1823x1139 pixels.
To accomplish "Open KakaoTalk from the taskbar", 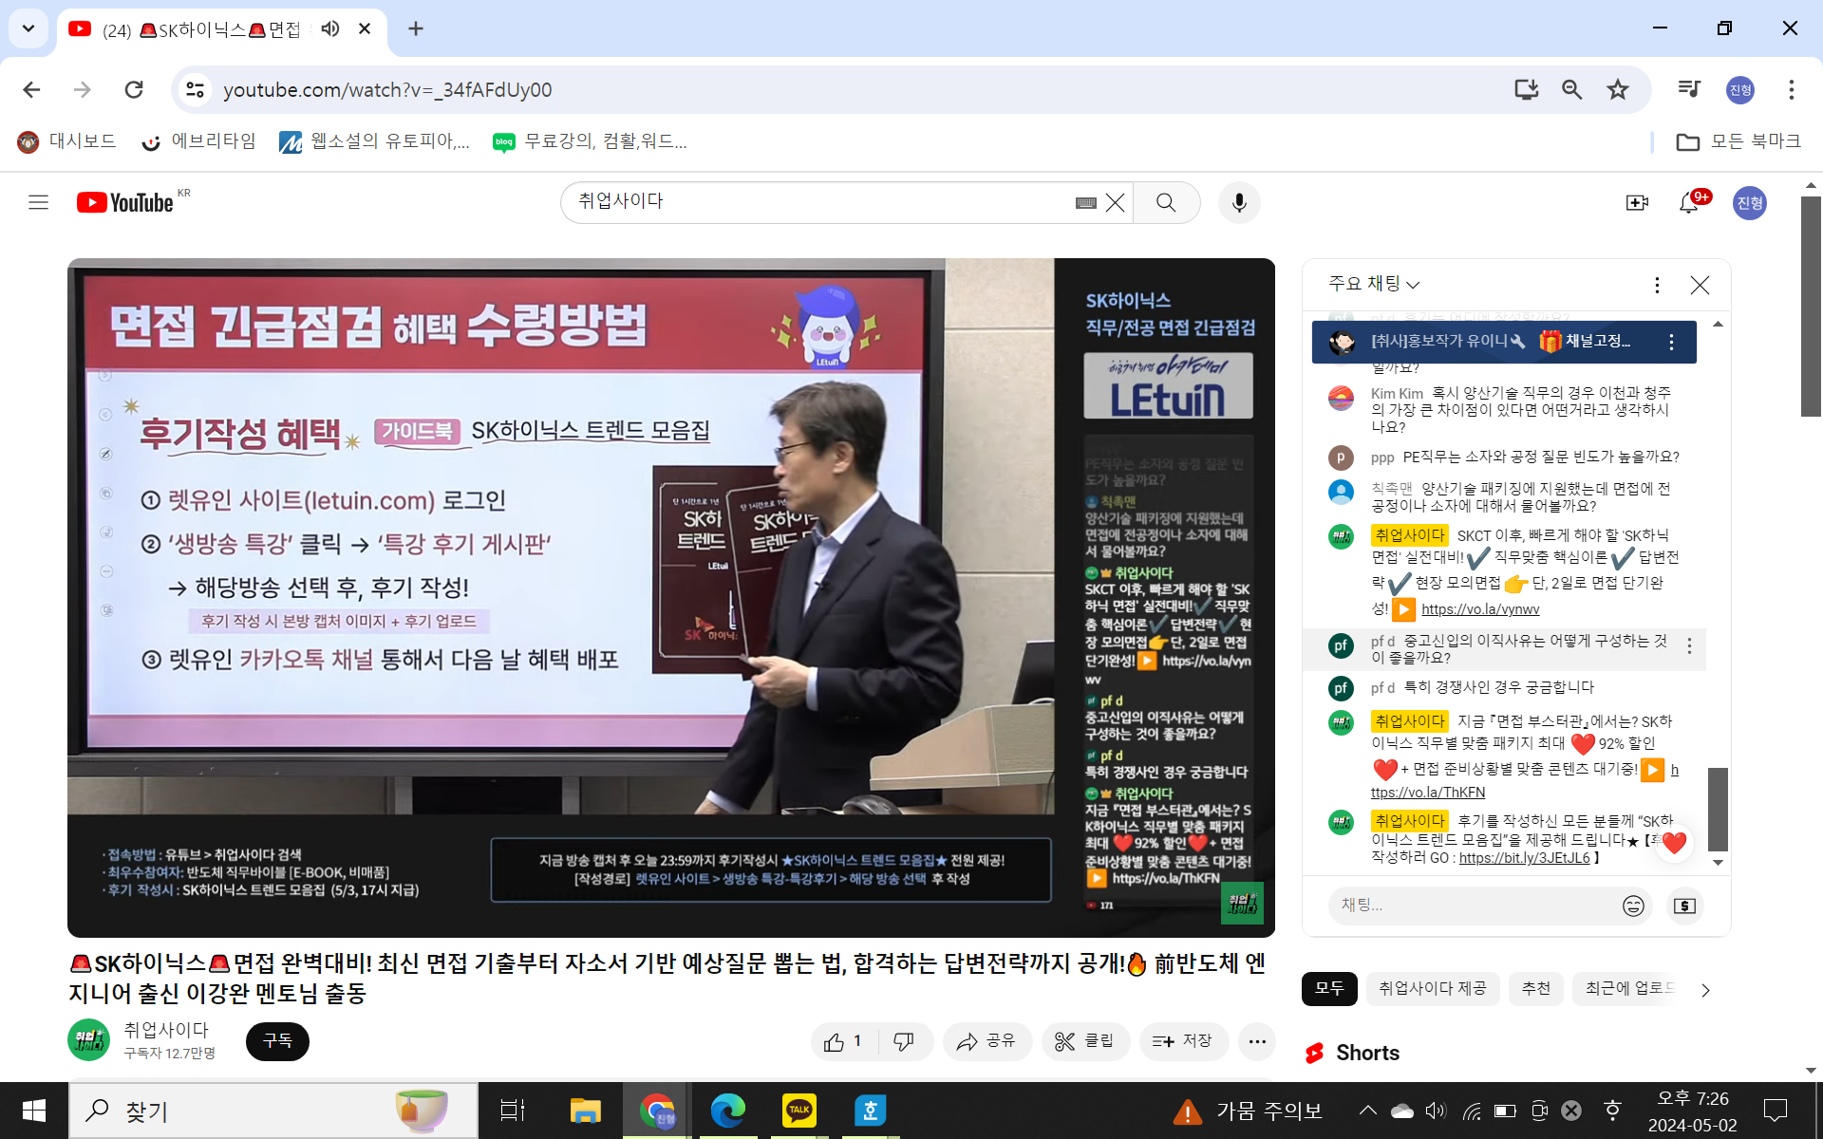I will [x=799, y=1111].
